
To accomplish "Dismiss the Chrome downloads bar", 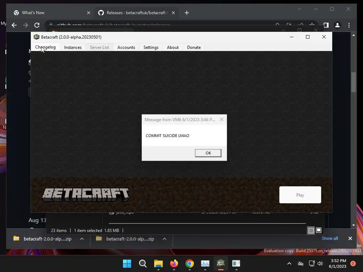I will pos(350,238).
